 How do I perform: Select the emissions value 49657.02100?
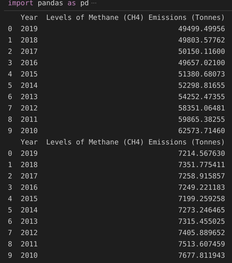coord(202,63)
